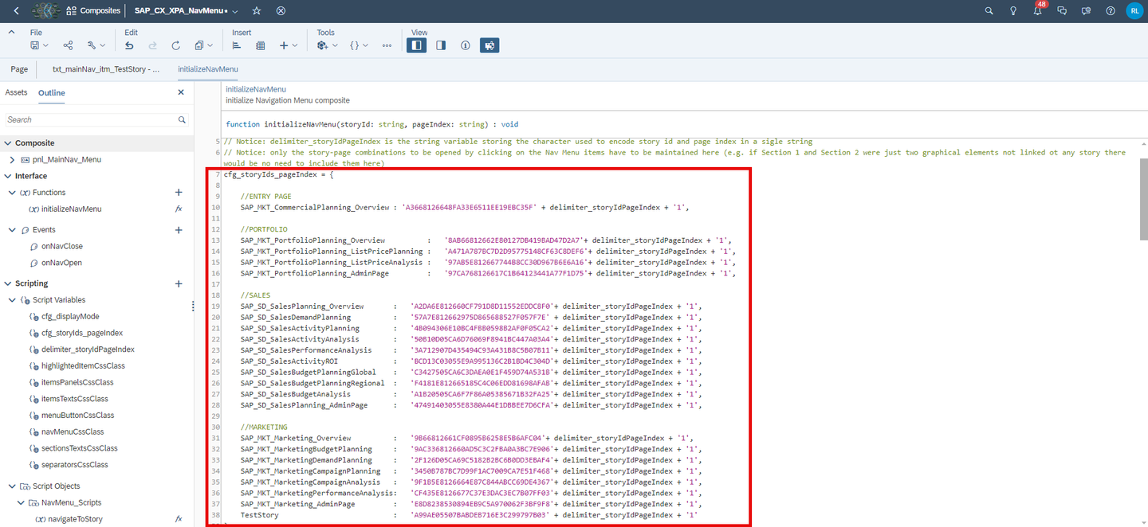The height and width of the screenshot is (527, 1148).
Task: Mark composite as favorite with star icon
Action: pos(256,11)
